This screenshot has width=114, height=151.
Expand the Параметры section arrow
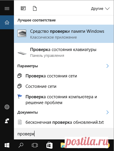coord(107,66)
